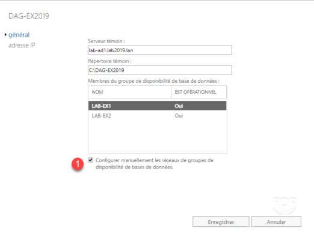Select the LAB-EX1 member row
Image resolution: width=314 pixels, height=240 pixels.
pos(158,106)
